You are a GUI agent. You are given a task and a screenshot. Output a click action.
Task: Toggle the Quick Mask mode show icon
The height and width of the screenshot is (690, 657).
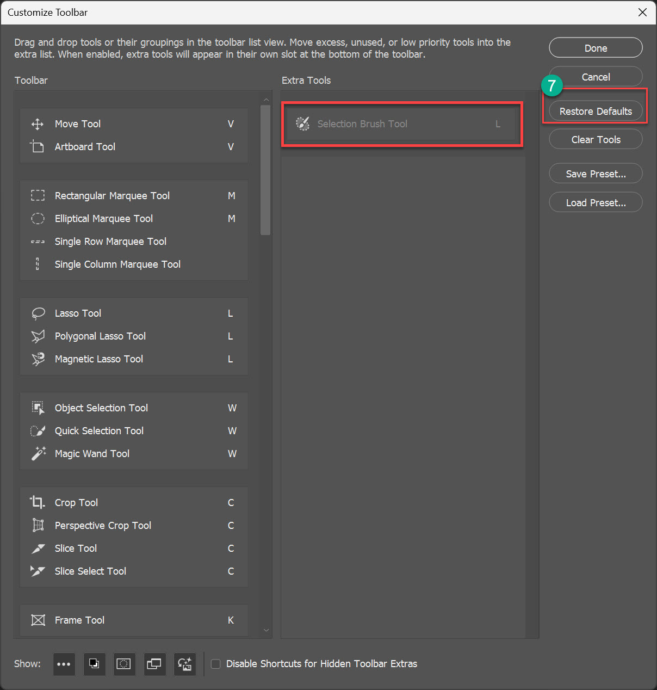[124, 664]
